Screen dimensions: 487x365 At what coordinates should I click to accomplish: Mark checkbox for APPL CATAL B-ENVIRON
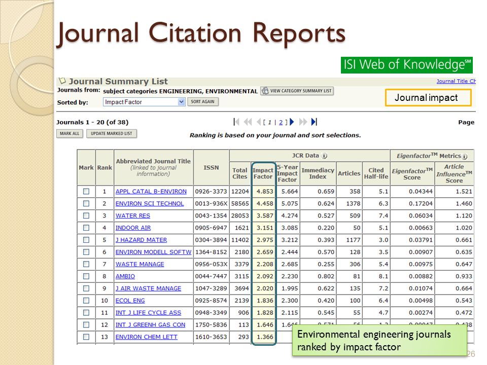tap(86, 192)
